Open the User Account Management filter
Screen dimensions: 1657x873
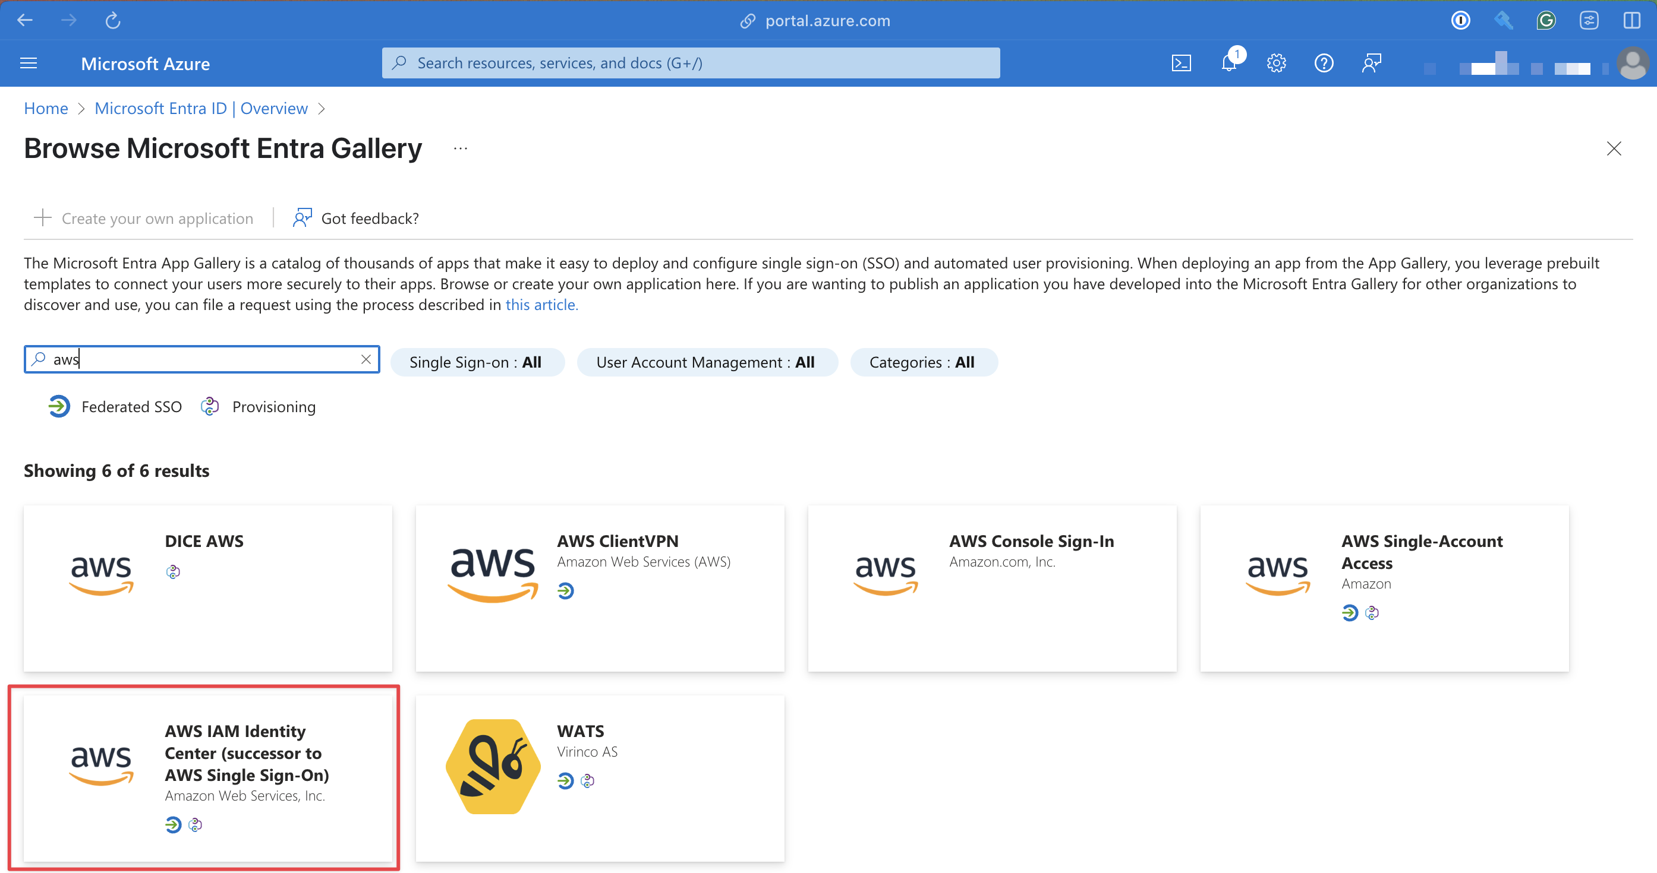(707, 362)
